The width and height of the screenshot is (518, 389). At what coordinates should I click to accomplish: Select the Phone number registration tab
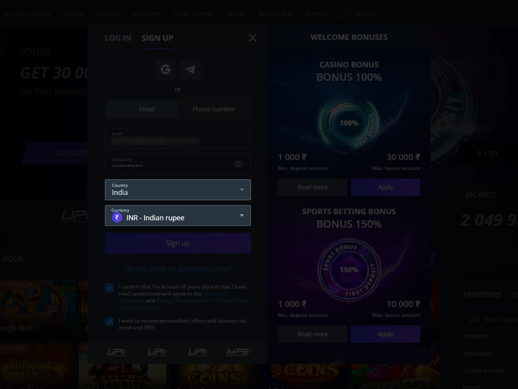click(213, 109)
